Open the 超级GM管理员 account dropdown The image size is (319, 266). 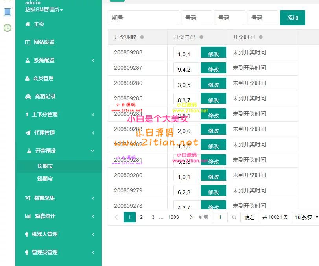click(44, 9)
